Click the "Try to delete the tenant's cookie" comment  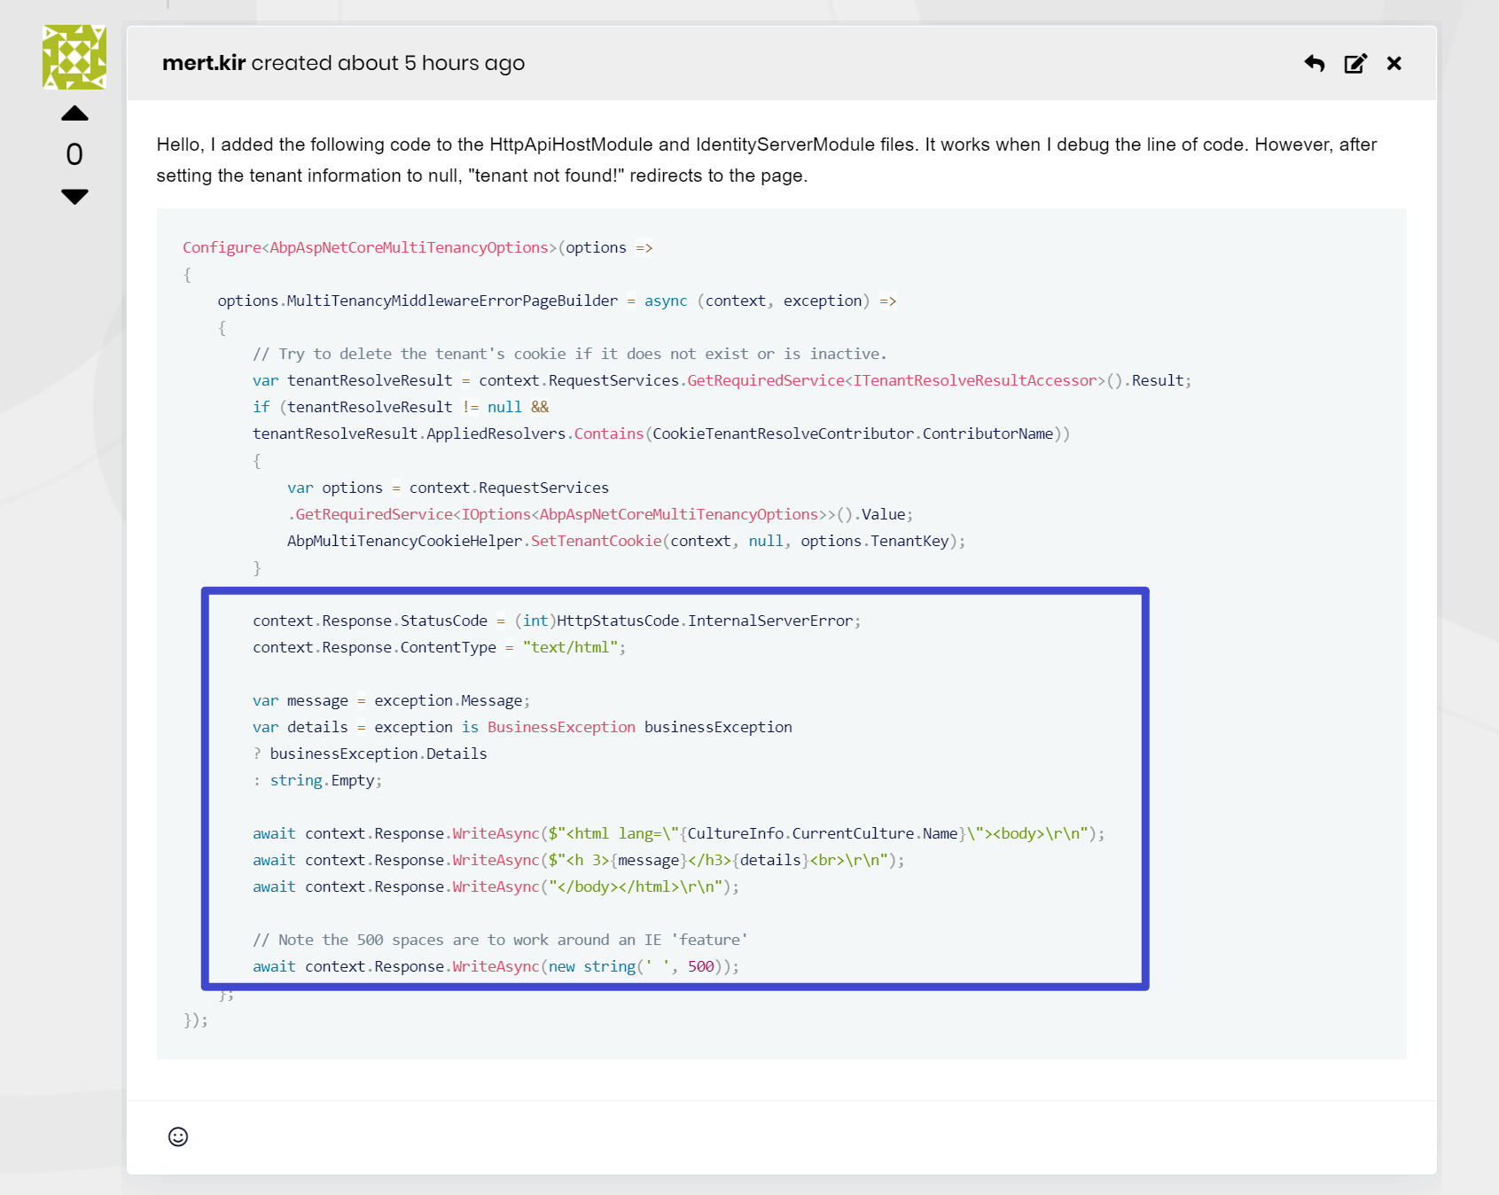[x=569, y=354]
